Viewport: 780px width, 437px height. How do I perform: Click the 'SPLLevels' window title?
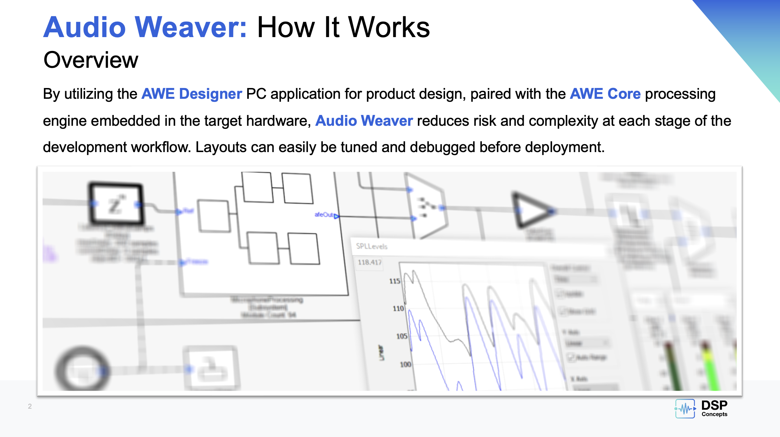click(x=372, y=246)
